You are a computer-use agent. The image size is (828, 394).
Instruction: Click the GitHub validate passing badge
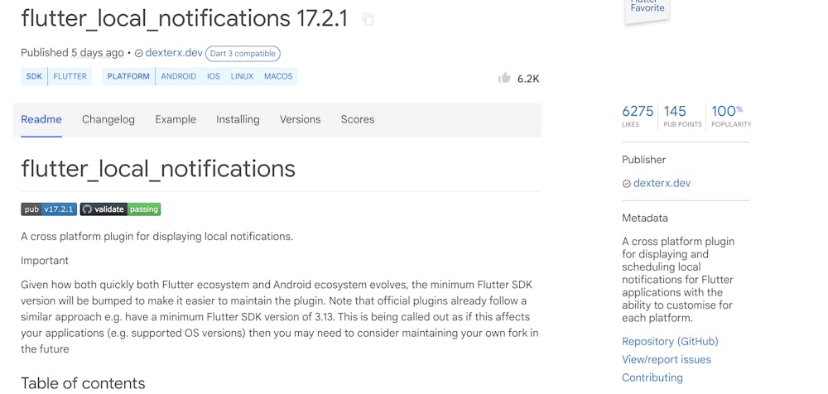[x=121, y=209]
